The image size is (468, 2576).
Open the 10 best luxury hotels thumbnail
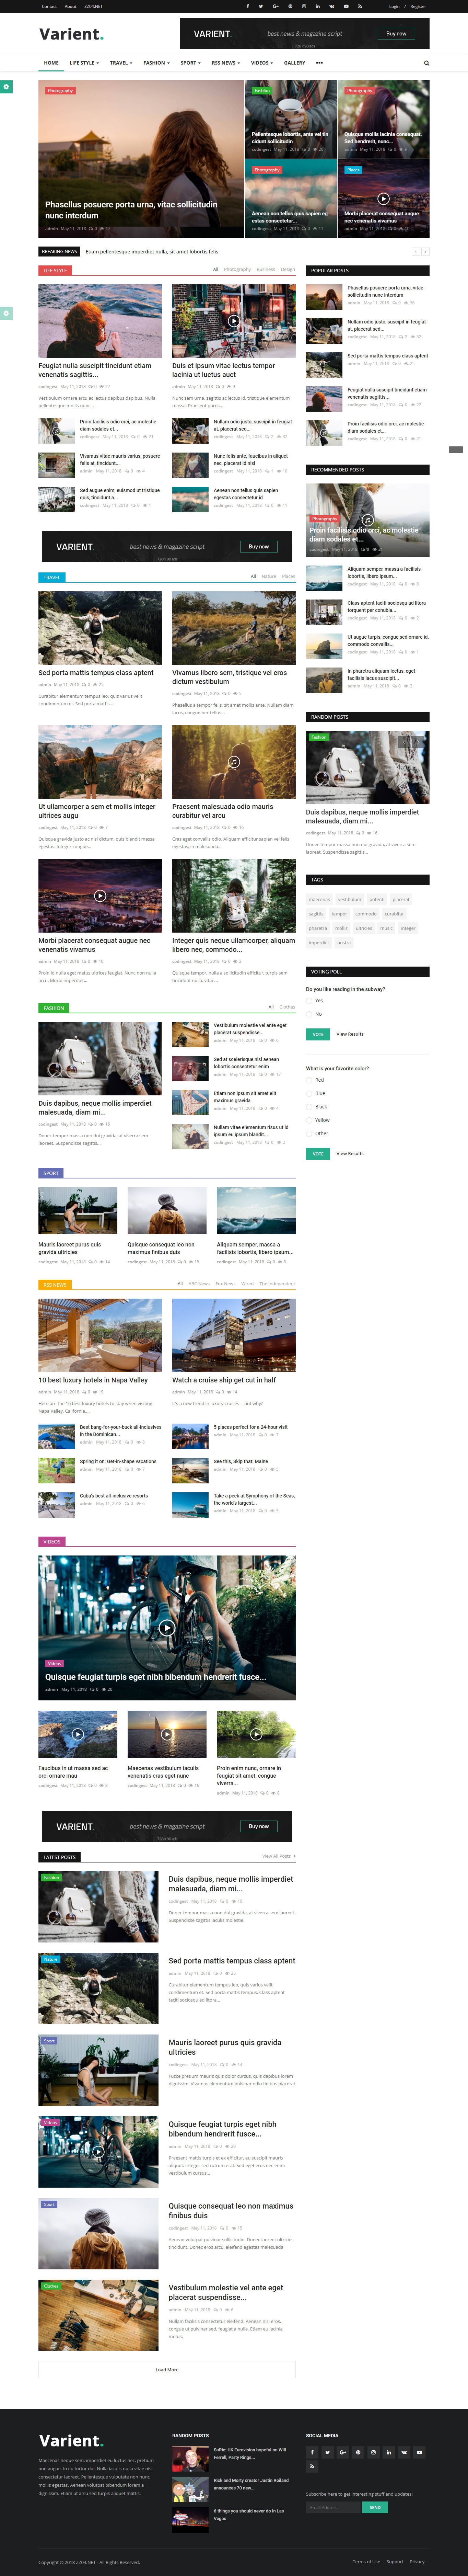pos(100,1335)
